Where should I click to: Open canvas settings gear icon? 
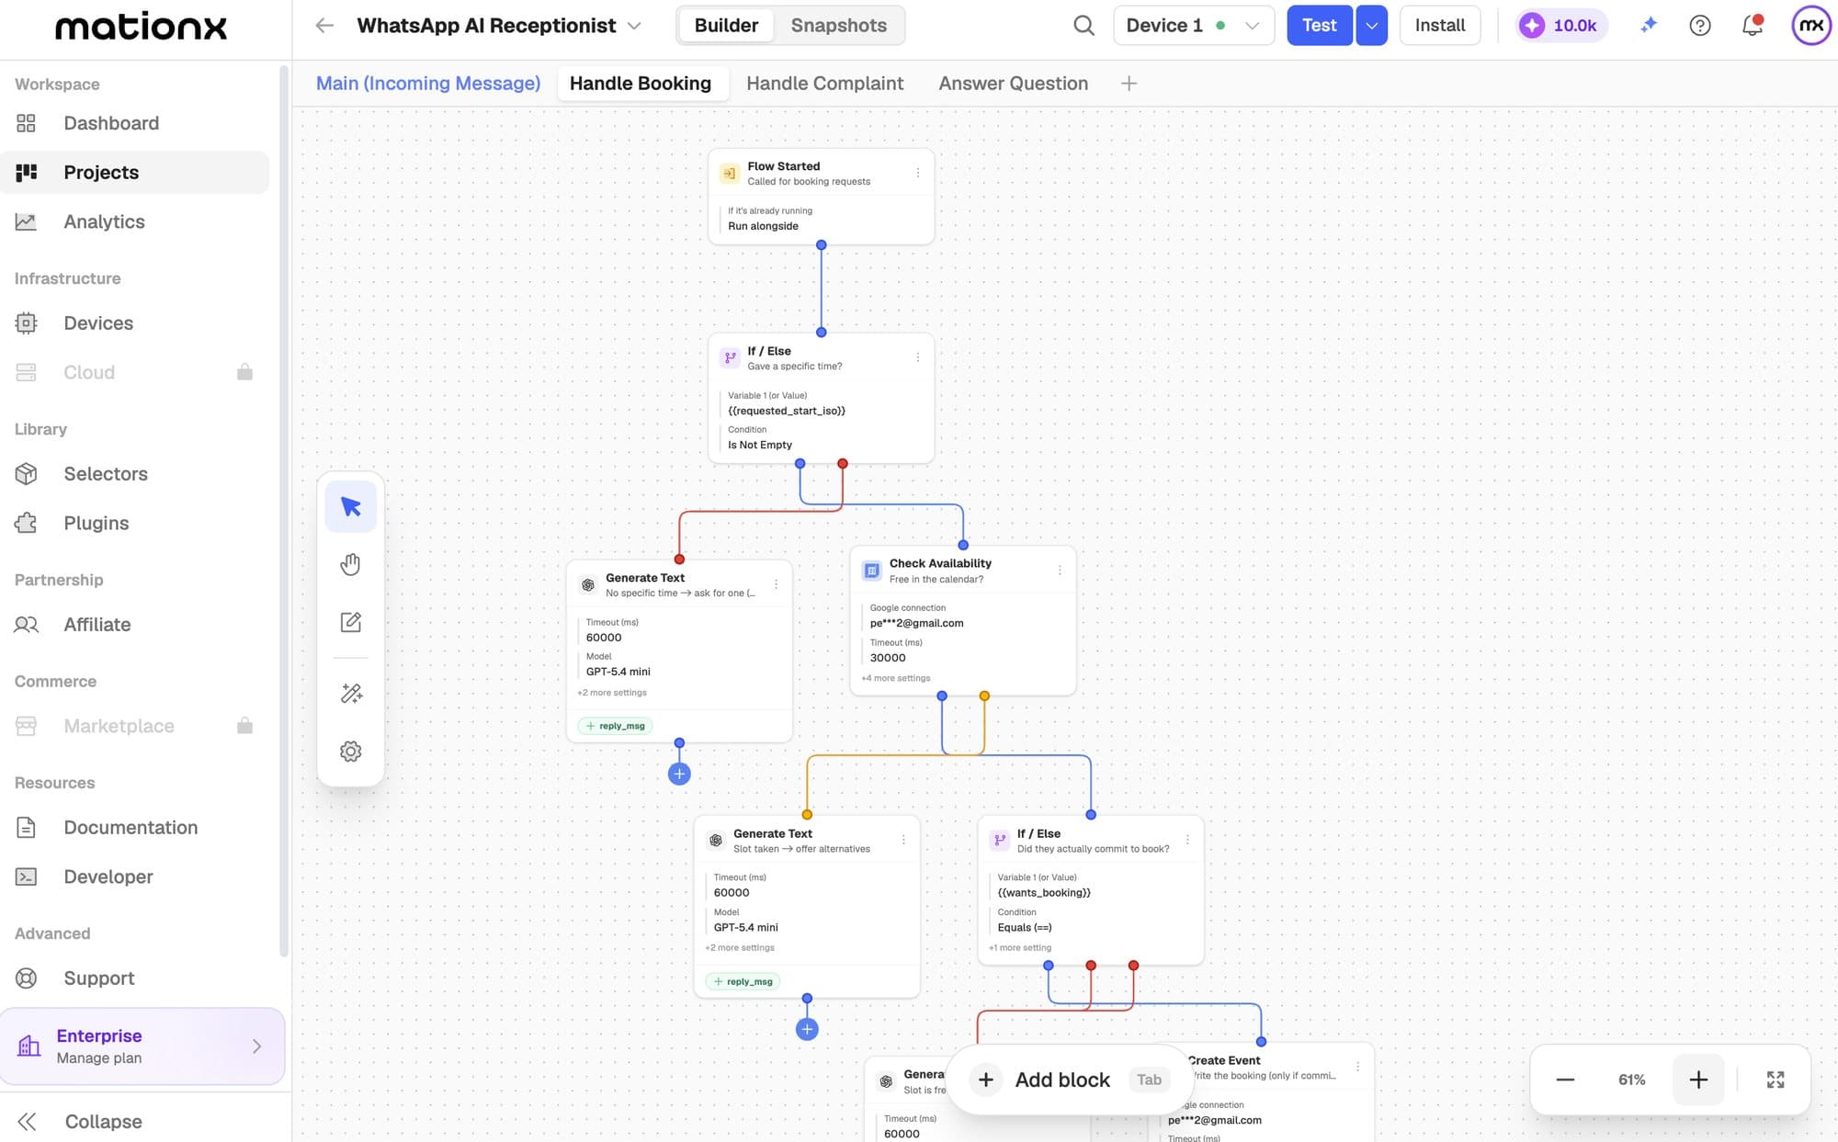350,752
